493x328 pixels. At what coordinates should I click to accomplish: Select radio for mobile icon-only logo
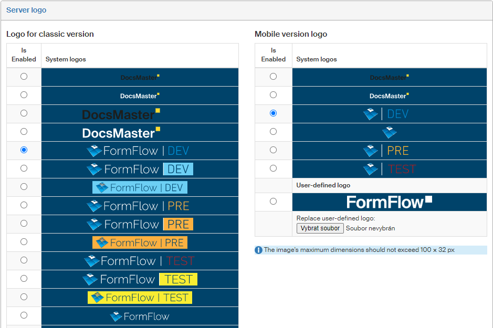273,132
